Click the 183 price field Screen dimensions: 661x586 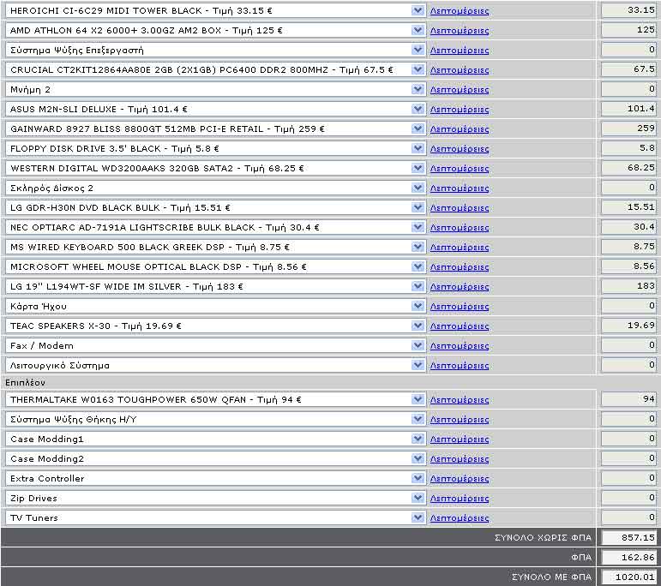pyautogui.click(x=628, y=286)
